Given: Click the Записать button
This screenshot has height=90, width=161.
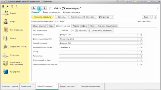Looking at the screenshot, I should pyautogui.click(x=61, y=17).
